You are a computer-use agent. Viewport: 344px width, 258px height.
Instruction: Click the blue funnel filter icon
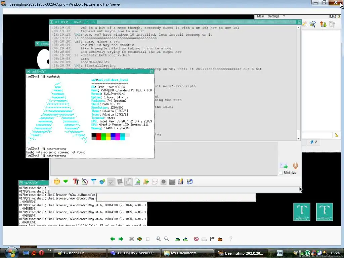point(94,181)
